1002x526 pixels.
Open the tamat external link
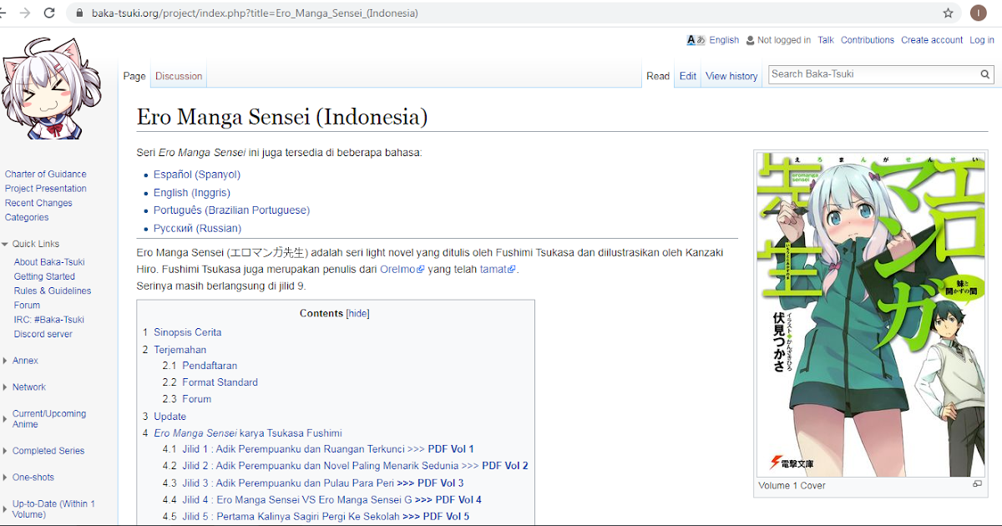point(498,270)
